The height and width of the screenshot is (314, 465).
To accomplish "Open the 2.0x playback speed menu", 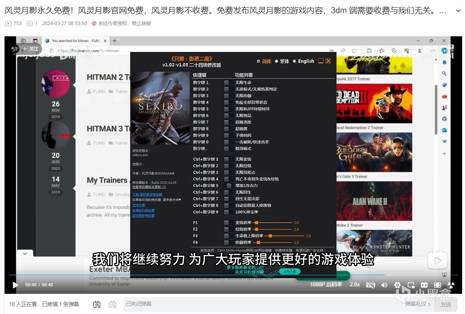I will pyautogui.click(x=355, y=285).
